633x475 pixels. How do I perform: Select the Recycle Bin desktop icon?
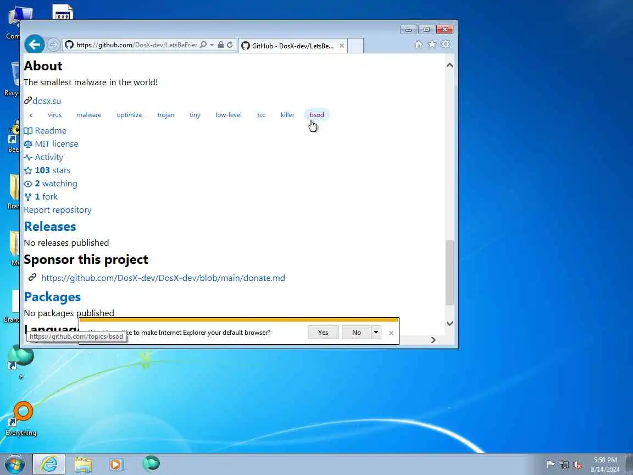(x=13, y=79)
